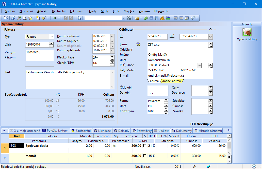The width and height of the screenshot is (262, 169).
Task: Open the Sklady menu
Action: click(x=92, y=11)
